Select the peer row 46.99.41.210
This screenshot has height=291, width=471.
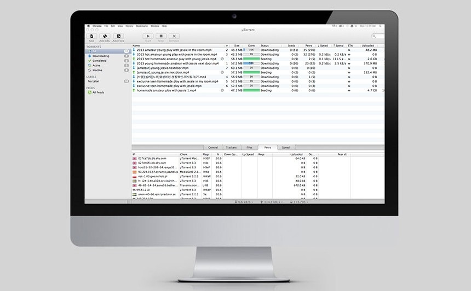[258, 190]
